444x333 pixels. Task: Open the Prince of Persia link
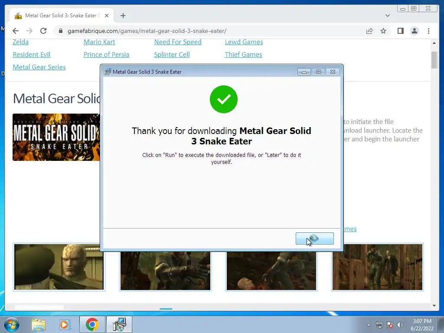pos(106,54)
